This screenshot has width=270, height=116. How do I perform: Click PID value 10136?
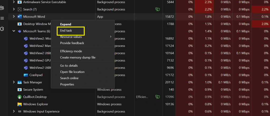[x=170, y=104]
